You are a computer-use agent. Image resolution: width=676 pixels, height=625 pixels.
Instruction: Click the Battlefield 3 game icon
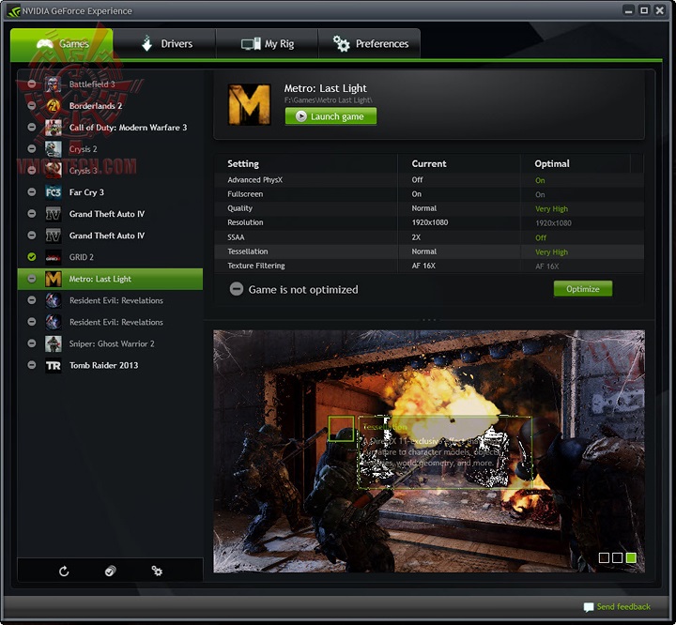point(53,84)
